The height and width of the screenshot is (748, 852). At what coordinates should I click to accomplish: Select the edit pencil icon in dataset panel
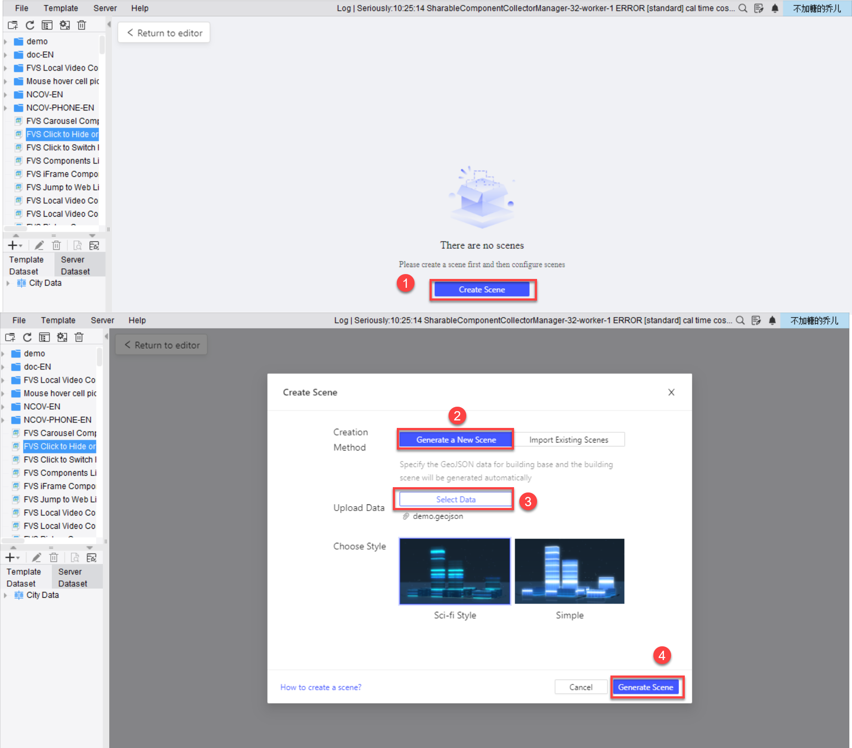pyautogui.click(x=39, y=245)
